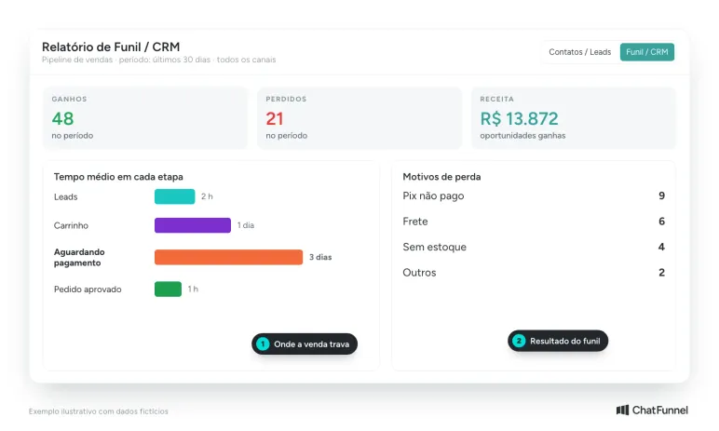The image size is (719, 431).
Task: Click the 'Motivos de perda' heading
Action: tap(441, 177)
